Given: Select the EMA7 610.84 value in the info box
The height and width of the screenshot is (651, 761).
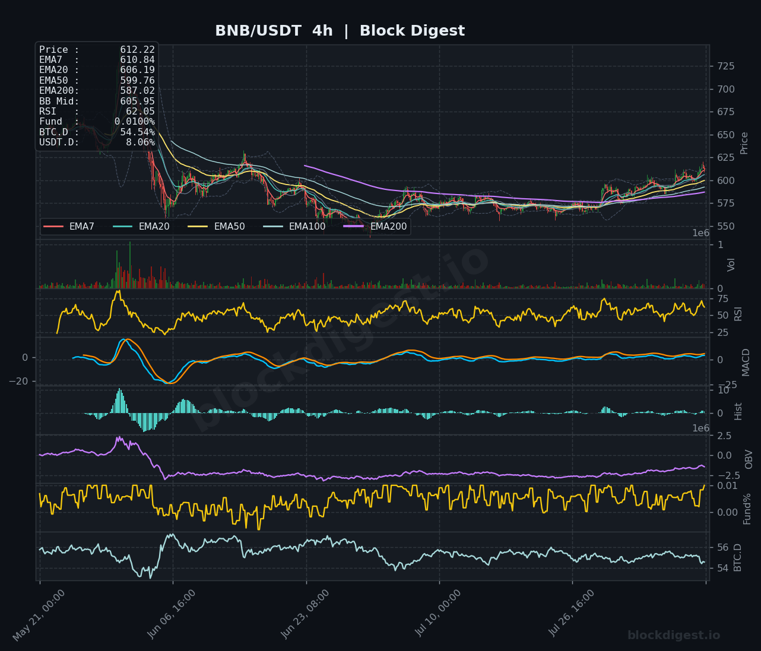Looking at the screenshot, I should (x=137, y=60).
